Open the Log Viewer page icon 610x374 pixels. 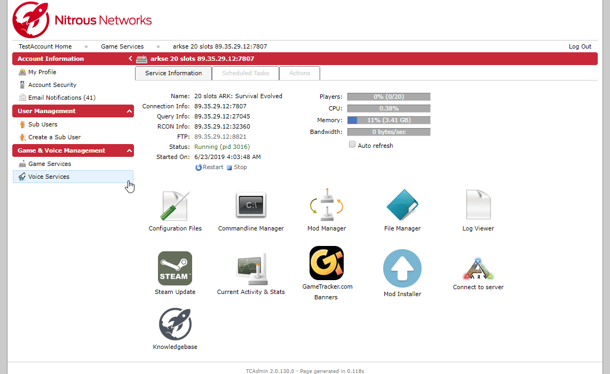coord(478,205)
